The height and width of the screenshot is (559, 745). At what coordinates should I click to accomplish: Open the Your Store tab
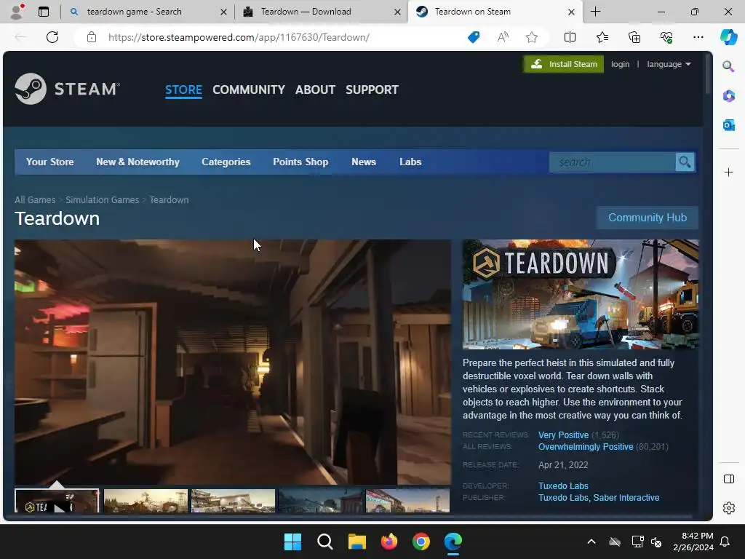click(x=50, y=162)
